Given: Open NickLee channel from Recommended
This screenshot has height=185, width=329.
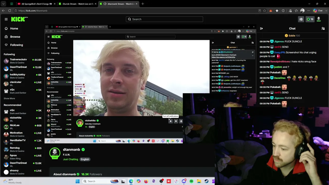Looking at the screenshot, I should tap(22, 127).
